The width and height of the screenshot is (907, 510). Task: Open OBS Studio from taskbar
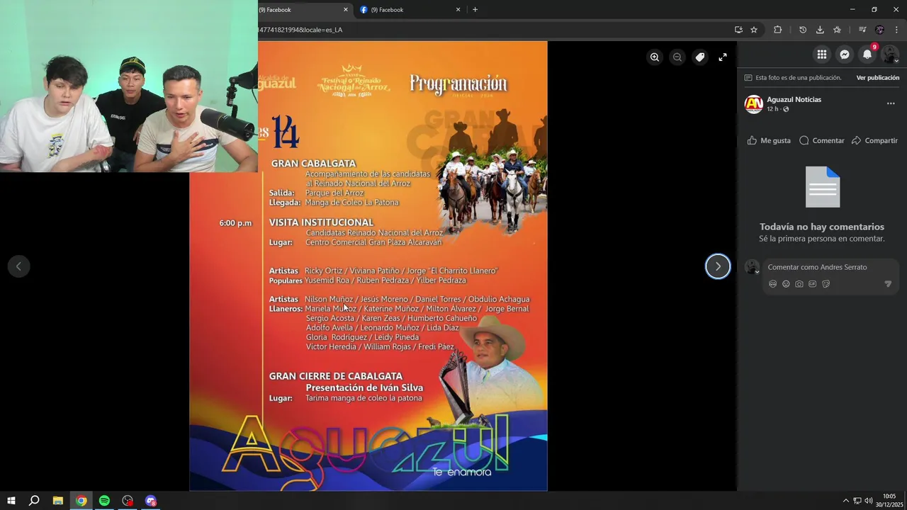point(128,501)
